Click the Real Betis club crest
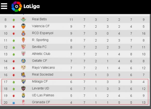The height and width of the screenshot is (109, 151). (x=23, y=19)
